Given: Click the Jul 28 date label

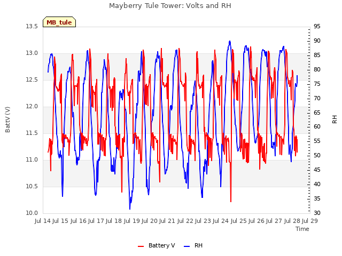Looking at the screenshot, I should point(292,221).
